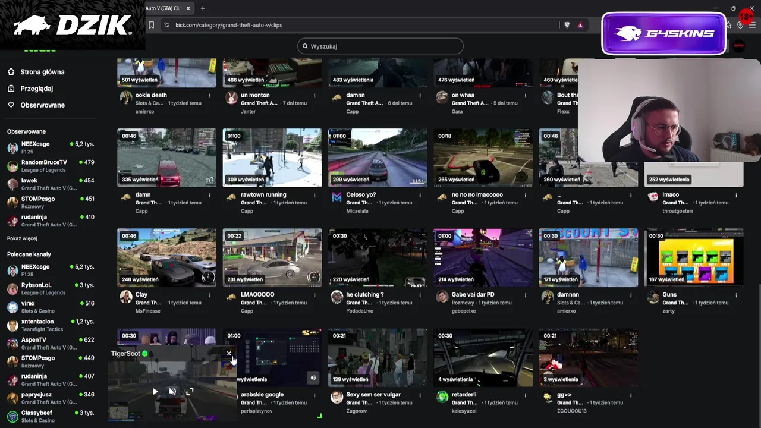761x428 pixels.
Task: Open three-dot menu for Celoso yo? clip
Action: pyautogui.click(x=420, y=195)
